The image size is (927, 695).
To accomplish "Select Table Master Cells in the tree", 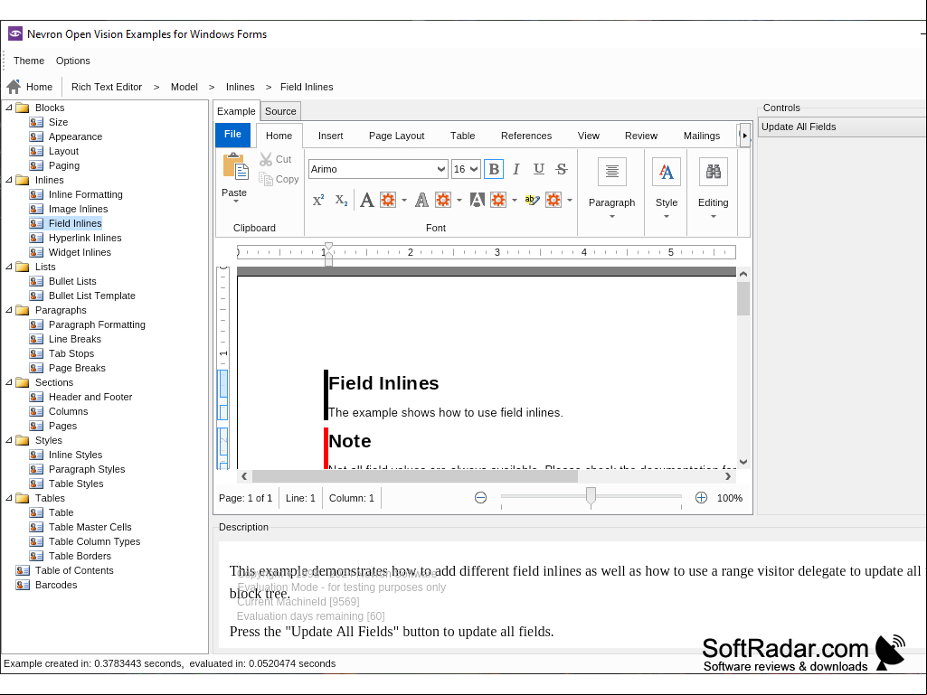I will [90, 527].
